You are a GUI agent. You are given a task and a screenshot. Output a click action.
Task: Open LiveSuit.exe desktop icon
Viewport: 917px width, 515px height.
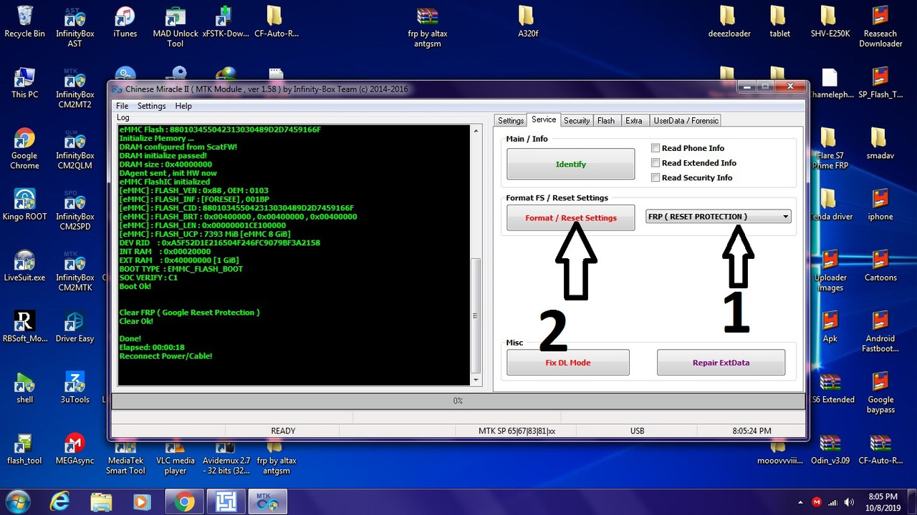point(24,265)
